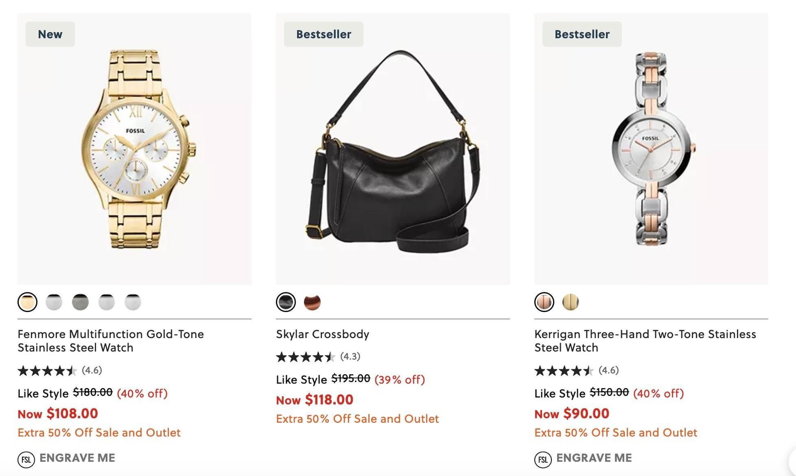Image resolution: width=796 pixels, height=476 pixels.
Task: Select the rose two-tone swatch for Kerrigan watch
Action: pyautogui.click(x=544, y=302)
